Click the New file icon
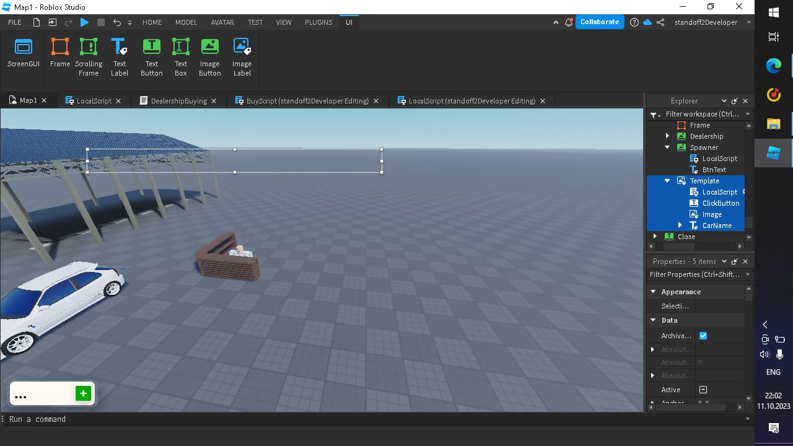 (37, 22)
